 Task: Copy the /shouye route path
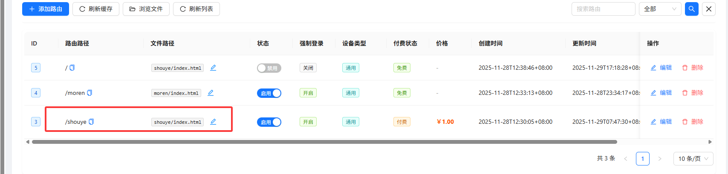[91, 122]
